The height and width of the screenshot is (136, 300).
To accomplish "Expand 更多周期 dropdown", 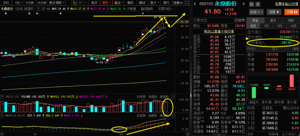I will [x=56, y=3].
